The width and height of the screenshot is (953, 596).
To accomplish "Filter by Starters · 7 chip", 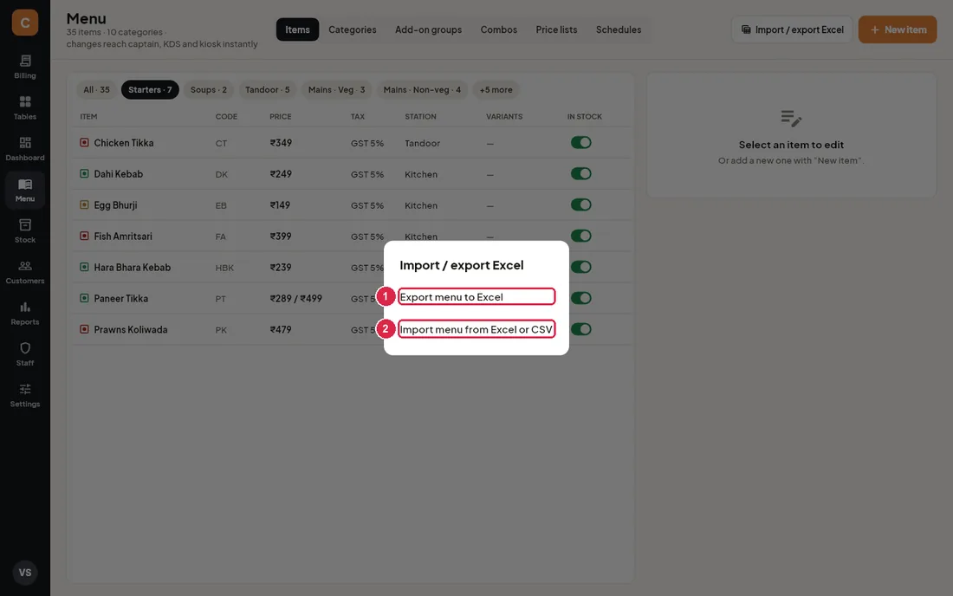I will tap(150, 90).
